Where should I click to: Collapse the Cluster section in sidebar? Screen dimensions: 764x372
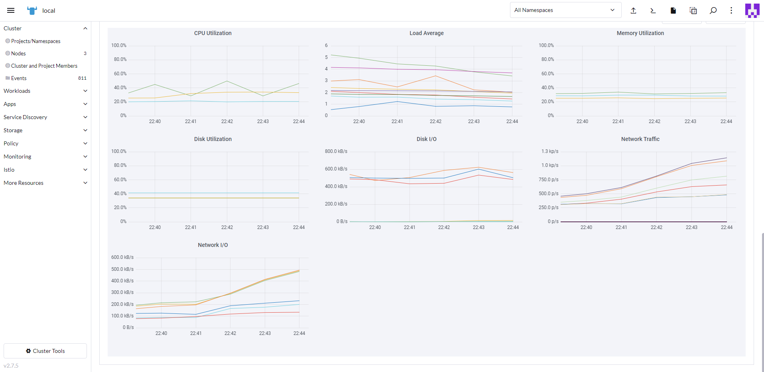(x=85, y=28)
